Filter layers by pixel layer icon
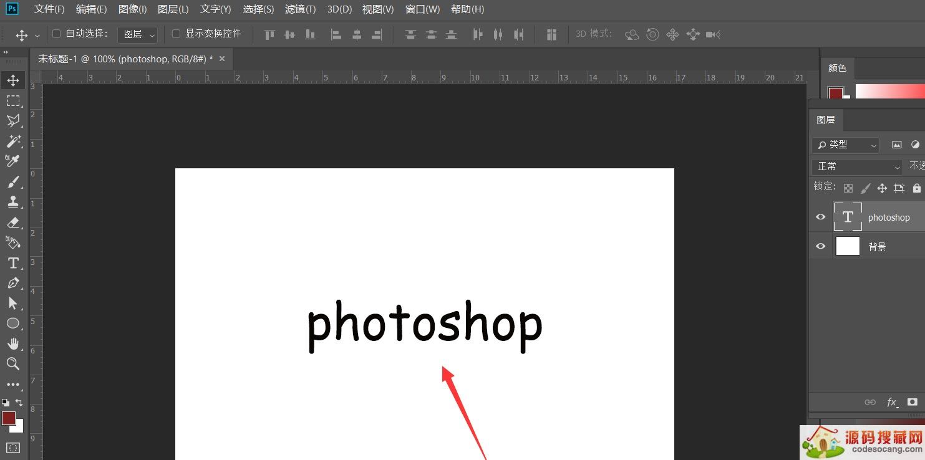The height and width of the screenshot is (460, 925). click(897, 145)
